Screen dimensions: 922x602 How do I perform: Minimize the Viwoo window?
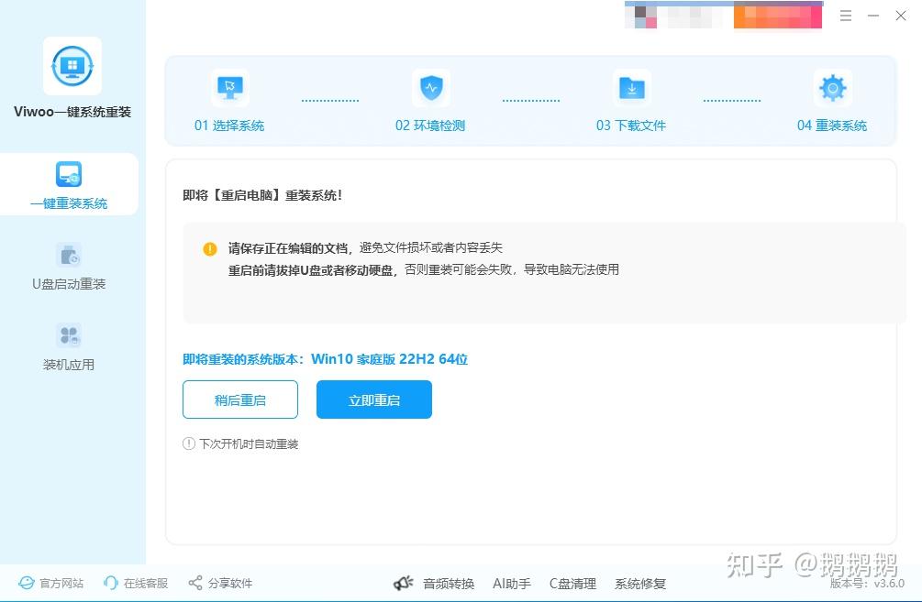[x=873, y=16]
